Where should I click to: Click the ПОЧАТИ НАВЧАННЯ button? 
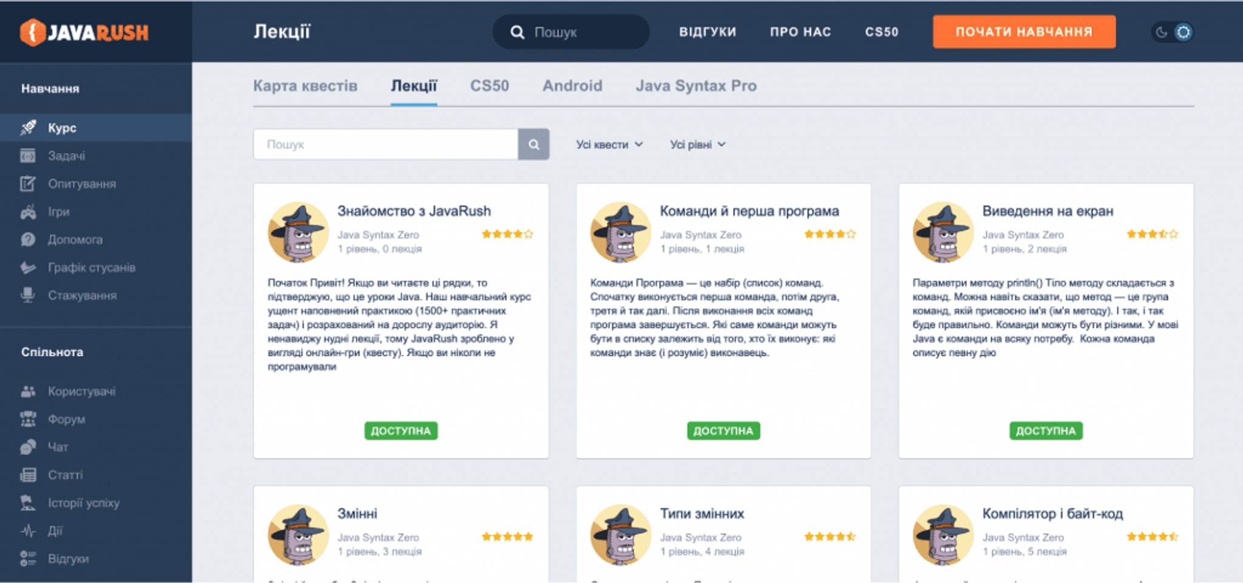[1024, 32]
